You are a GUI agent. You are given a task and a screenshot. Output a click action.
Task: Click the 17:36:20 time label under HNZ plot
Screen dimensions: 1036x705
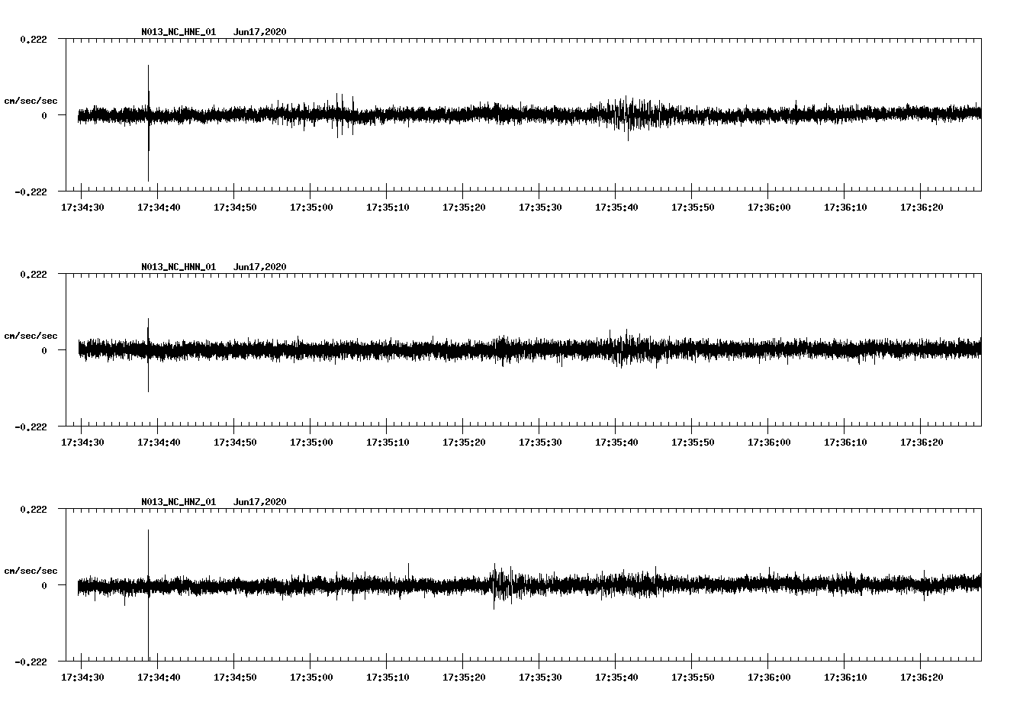922,678
